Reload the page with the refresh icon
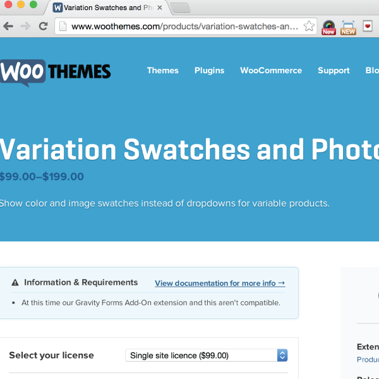Viewport: 379px width, 379px height. click(x=43, y=26)
